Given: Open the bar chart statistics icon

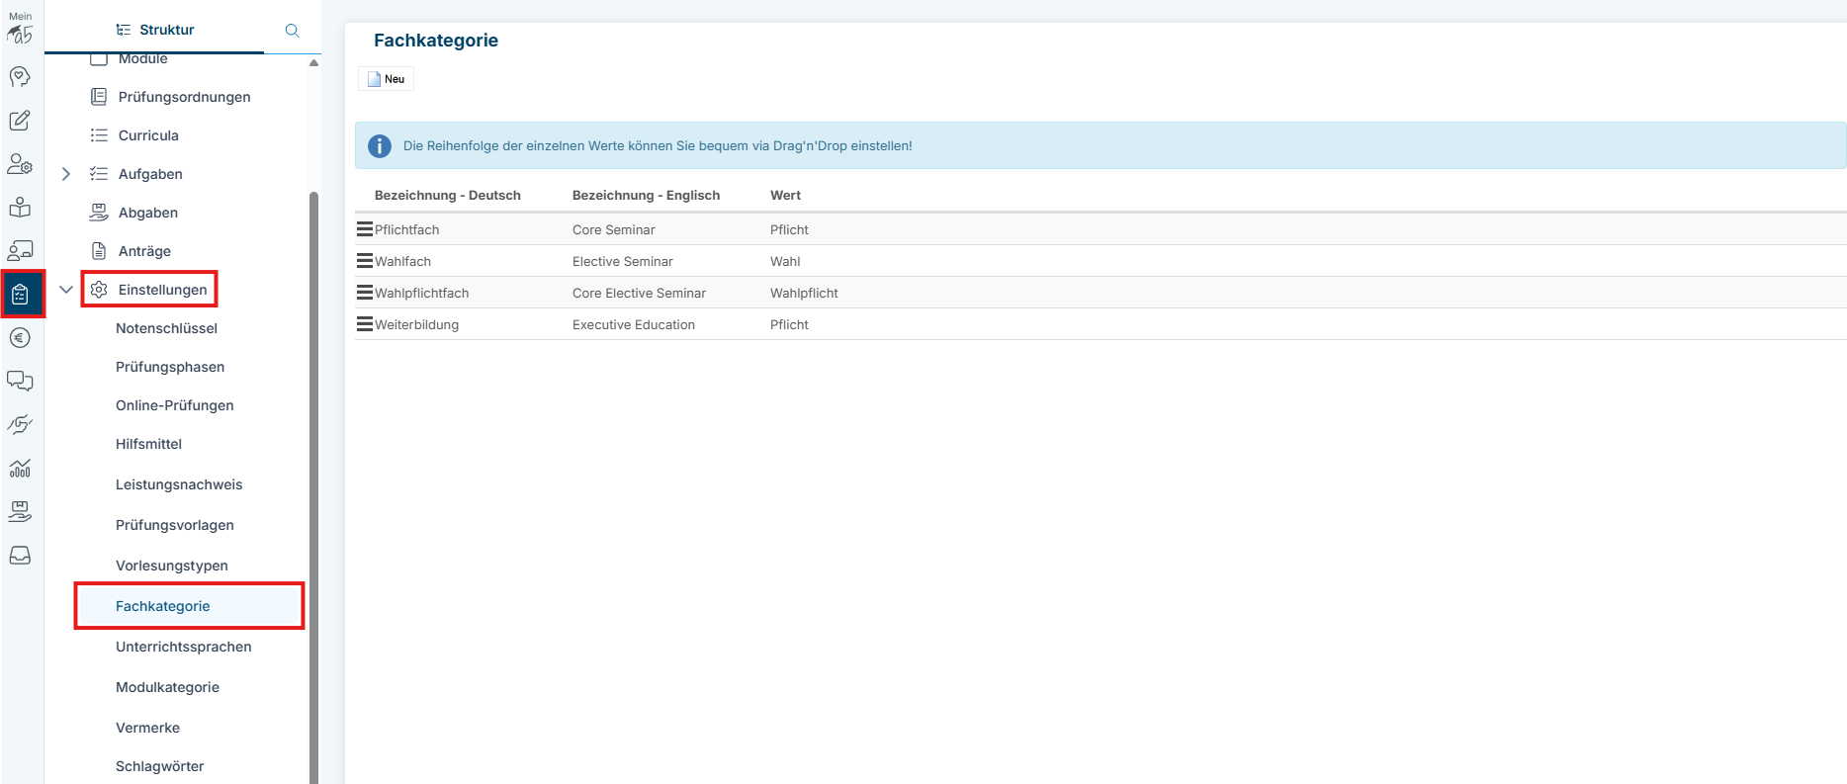Looking at the screenshot, I should pos(20,469).
